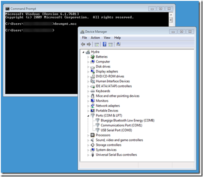Select the Computer category label

103,62
